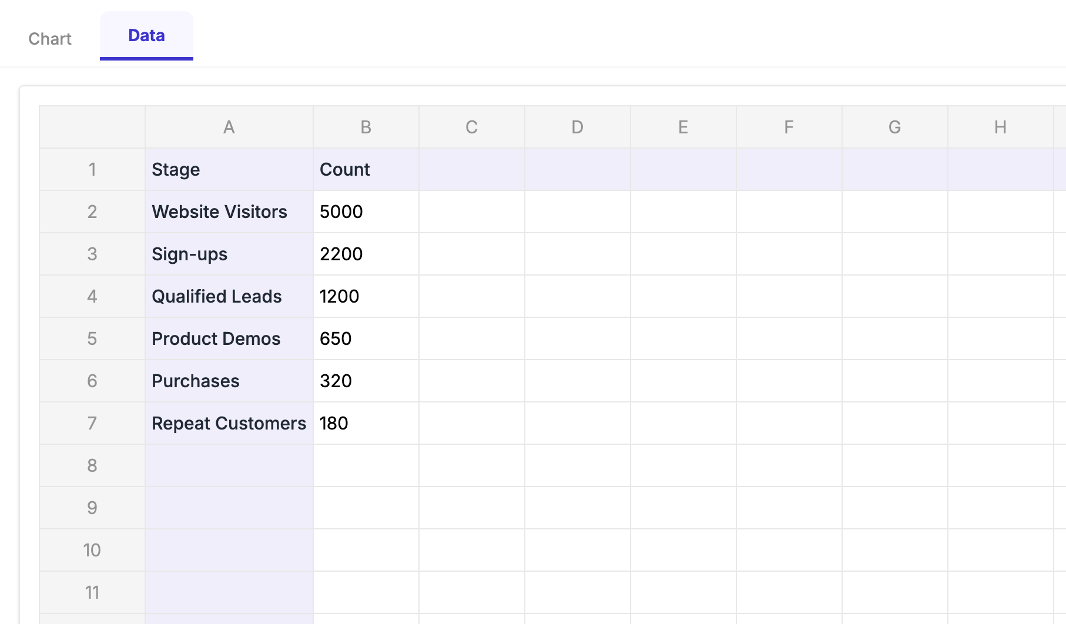Screen dimensions: 1066x624
Task: Click the Repeat Customers cell
Action: 229,423
